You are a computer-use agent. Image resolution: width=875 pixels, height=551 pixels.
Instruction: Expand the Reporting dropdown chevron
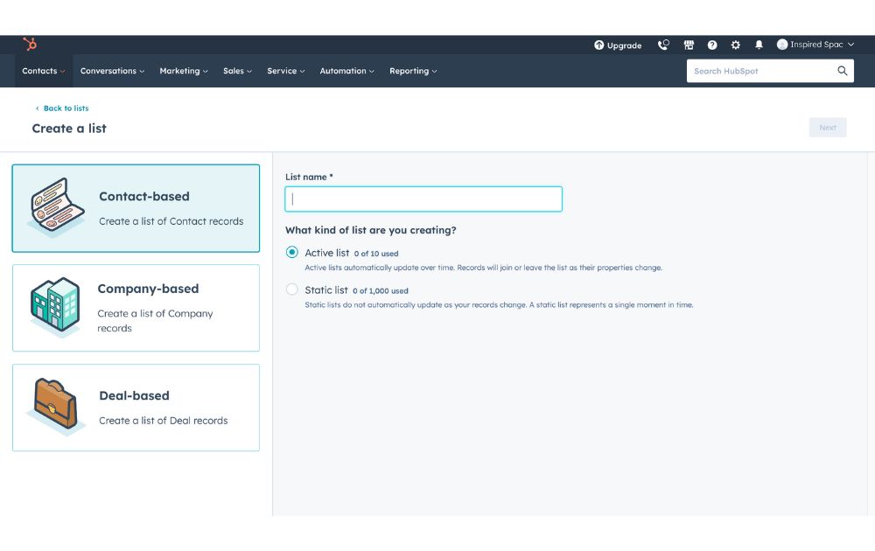coord(434,72)
